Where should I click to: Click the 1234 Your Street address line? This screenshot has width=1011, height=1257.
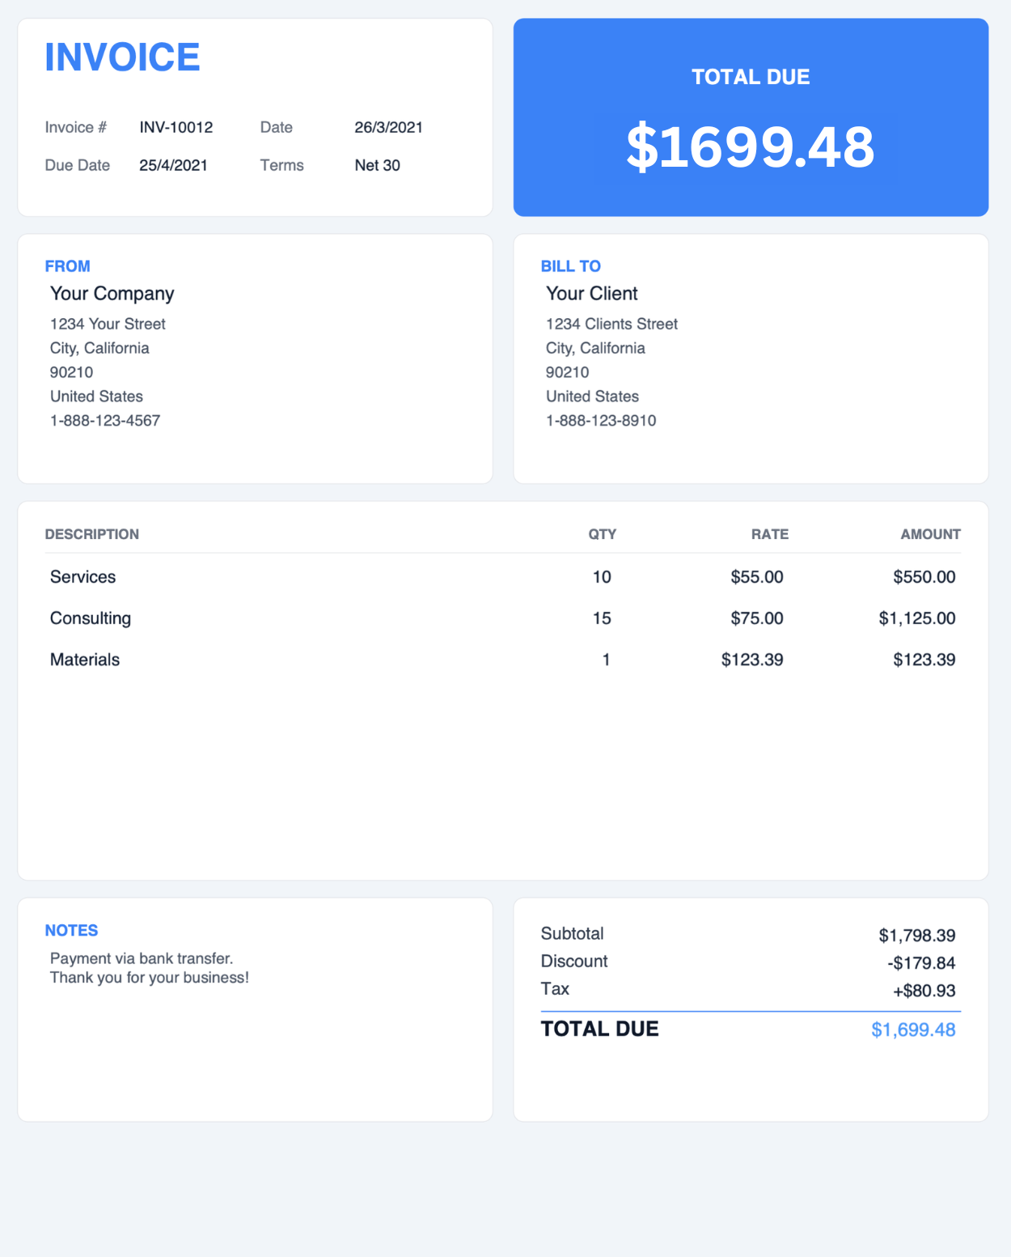coord(108,324)
